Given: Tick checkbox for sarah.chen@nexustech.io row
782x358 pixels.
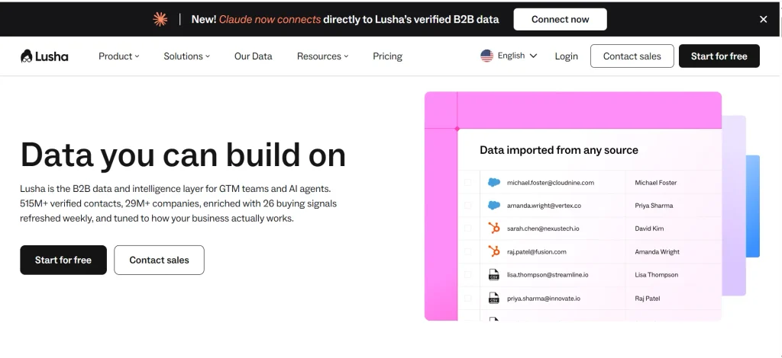Looking at the screenshot, I should coord(468,229).
